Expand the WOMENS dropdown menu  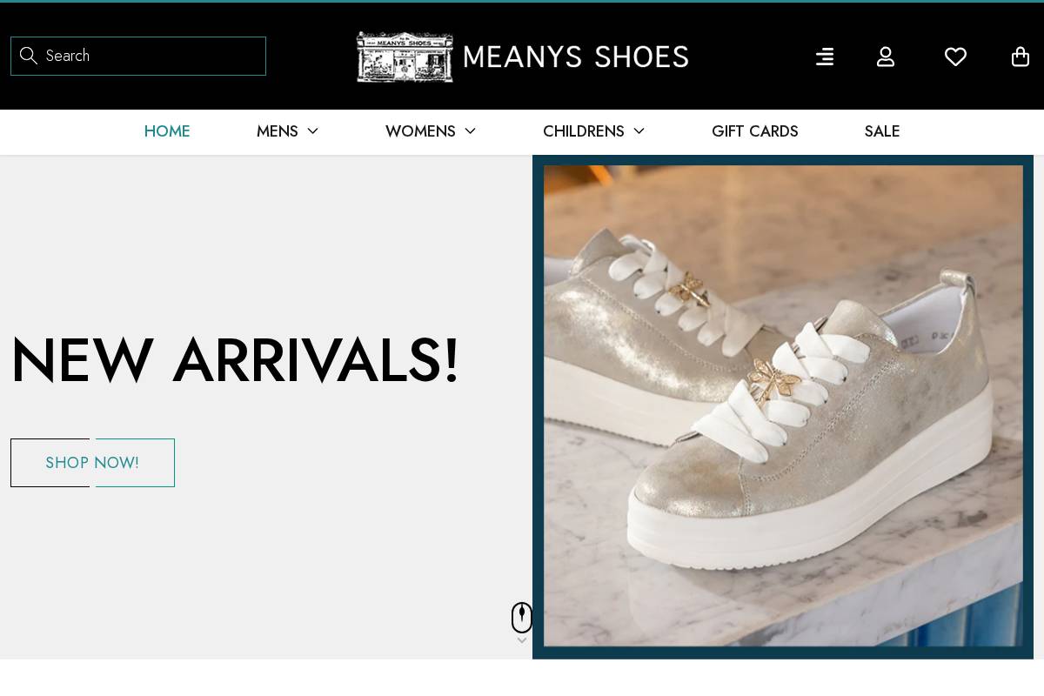coord(431,131)
